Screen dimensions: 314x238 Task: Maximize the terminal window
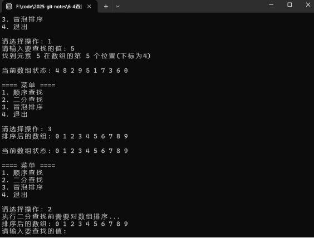pos(290,4)
